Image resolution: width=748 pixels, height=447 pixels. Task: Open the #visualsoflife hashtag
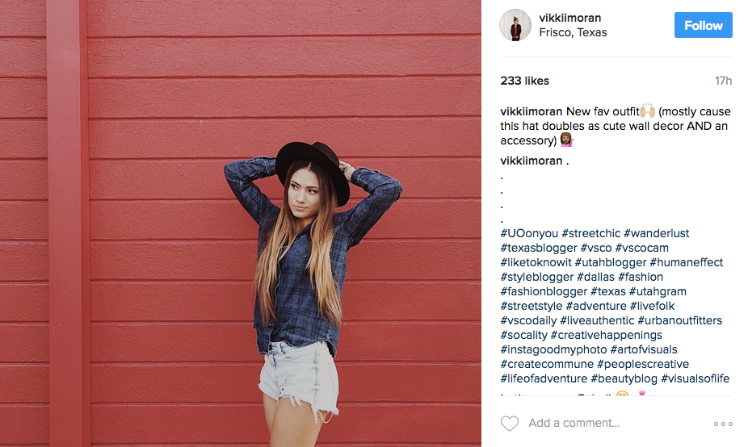click(x=695, y=379)
